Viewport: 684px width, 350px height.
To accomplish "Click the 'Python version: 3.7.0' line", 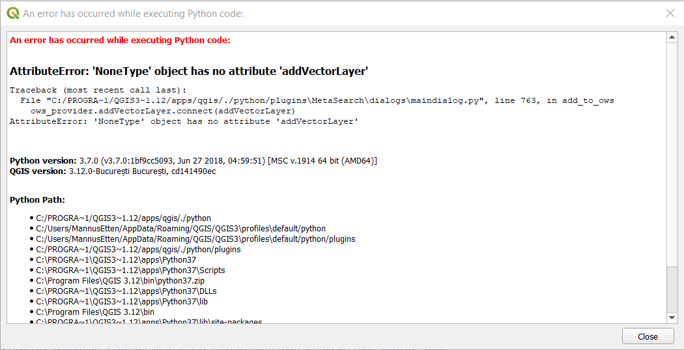I will 193,161.
